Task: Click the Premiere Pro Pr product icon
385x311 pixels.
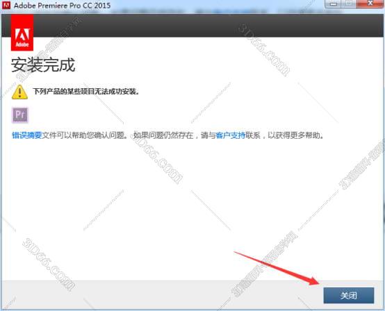Action: (20, 115)
